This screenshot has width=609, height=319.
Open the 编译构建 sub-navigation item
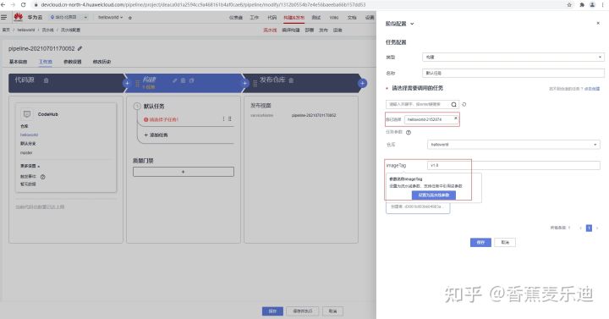tap(290, 30)
